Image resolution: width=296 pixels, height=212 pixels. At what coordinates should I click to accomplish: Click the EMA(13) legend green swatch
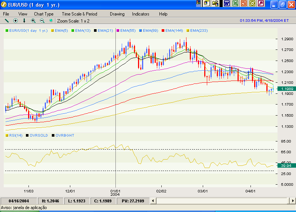tap(73, 31)
